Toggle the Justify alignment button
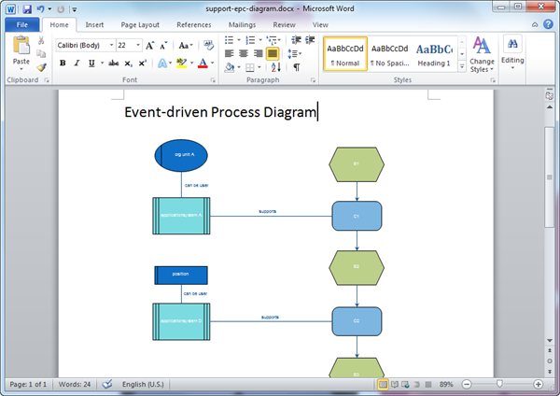 click(273, 54)
